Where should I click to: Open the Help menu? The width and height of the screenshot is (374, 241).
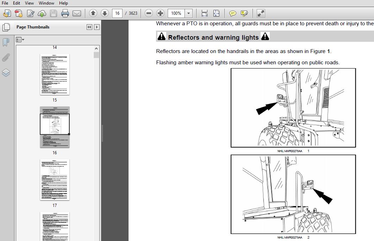click(63, 3)
